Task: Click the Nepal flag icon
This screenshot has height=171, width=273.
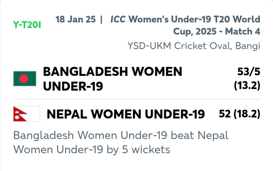Action: click(x=27, y=114)
